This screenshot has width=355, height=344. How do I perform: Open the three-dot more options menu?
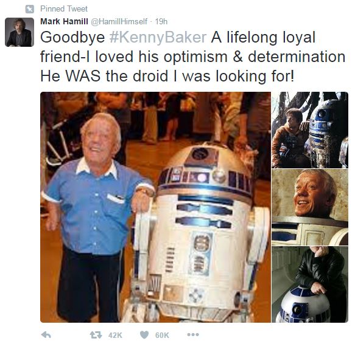(x=193, y=334)
